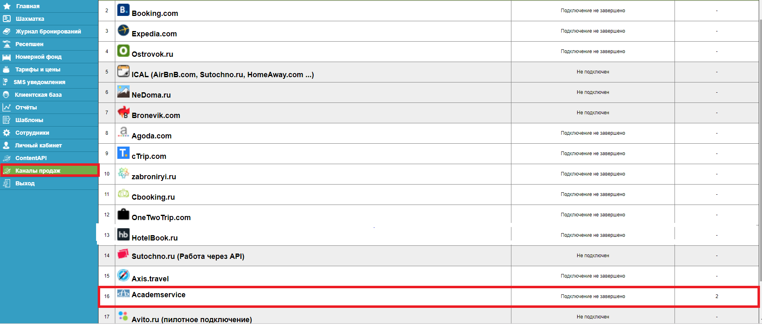Viewport: 762px width, 325px height.
Task: Click the Номерной фонд bed icon
Action: click(x=7, y=57)
